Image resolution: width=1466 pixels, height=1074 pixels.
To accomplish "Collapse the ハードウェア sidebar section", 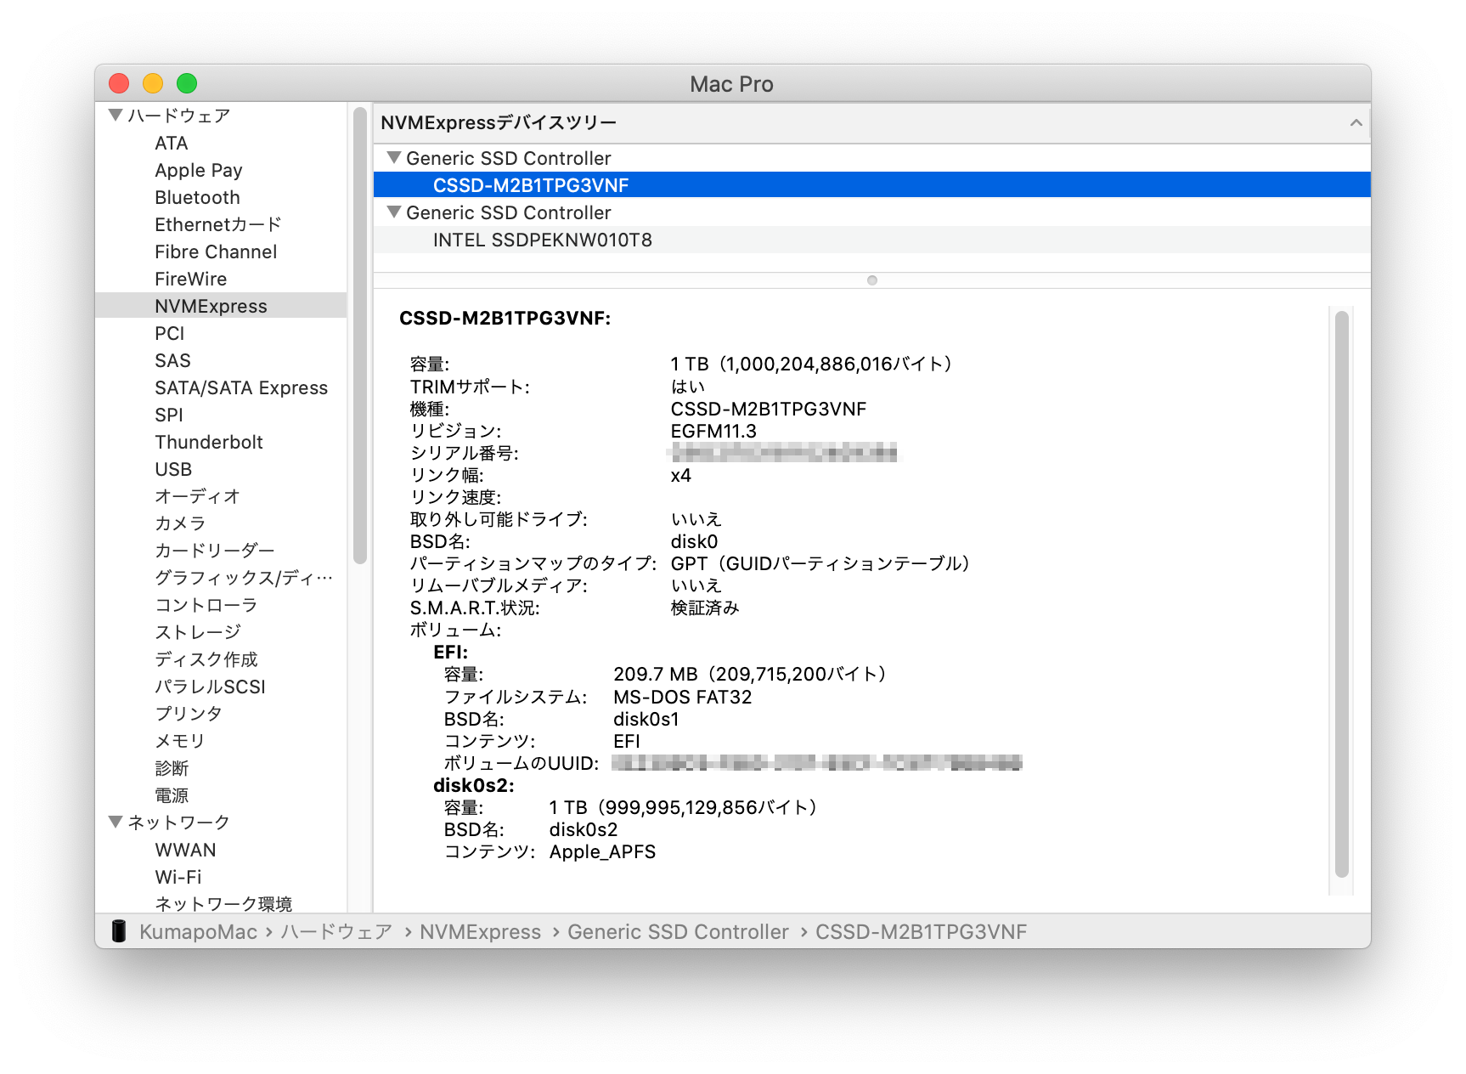I will click(x=116, y=116).
